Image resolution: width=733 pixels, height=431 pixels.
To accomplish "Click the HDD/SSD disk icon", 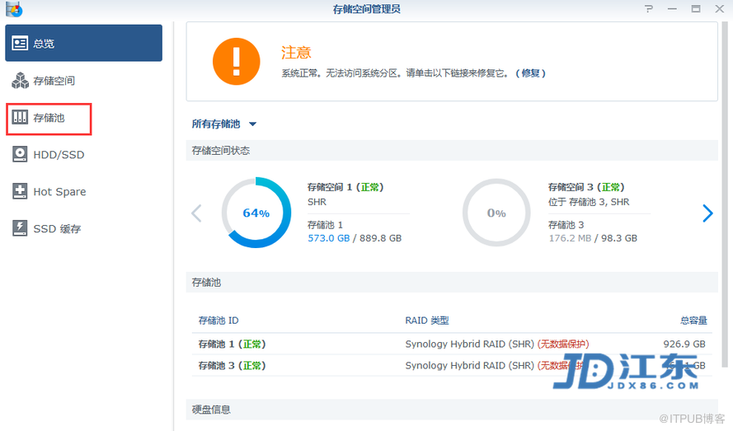I will (20, 155).
